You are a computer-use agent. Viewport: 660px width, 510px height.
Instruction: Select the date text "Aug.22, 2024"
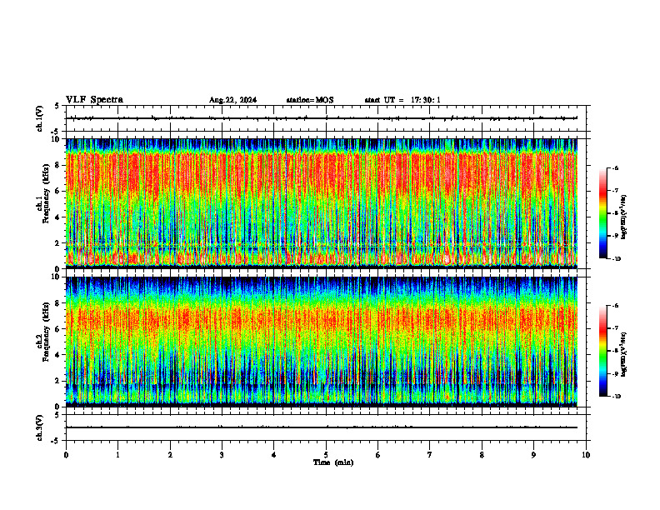232,100
